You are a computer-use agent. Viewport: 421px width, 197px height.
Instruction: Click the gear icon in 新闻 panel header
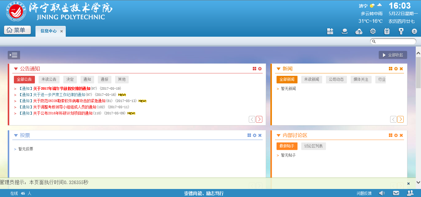click(x=396, y=69)
